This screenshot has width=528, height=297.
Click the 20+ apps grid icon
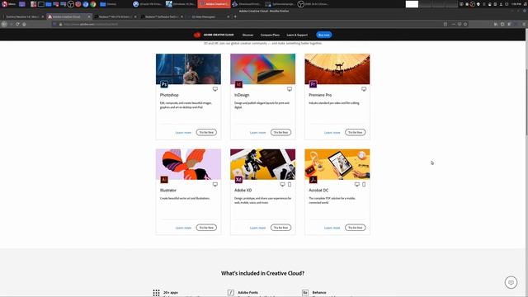[x=156, y=293]
